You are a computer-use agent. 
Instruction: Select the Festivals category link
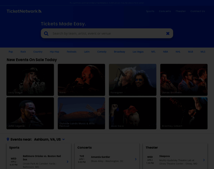pos(72,52)
